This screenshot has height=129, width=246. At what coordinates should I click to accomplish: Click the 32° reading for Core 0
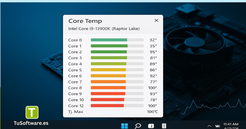(153, 40)
